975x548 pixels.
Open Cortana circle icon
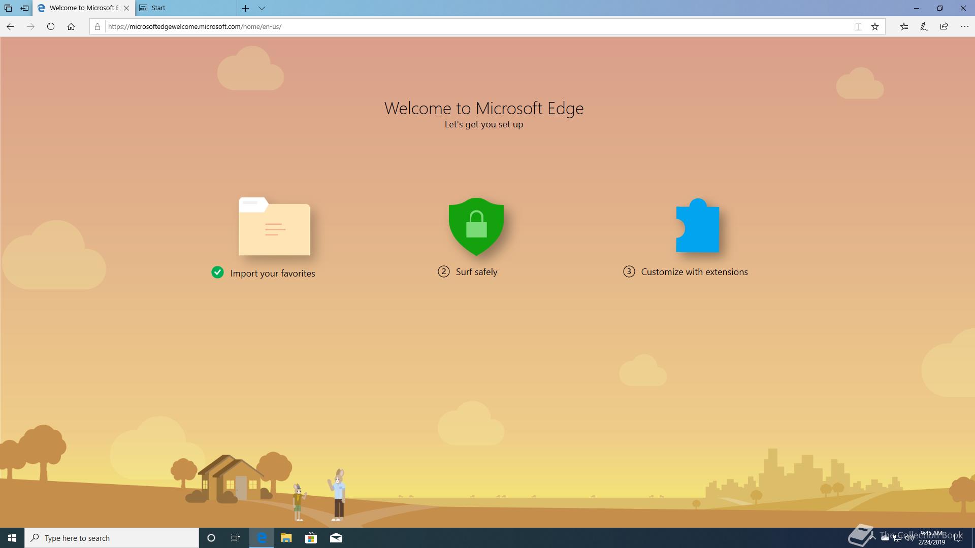pos(211,538)
